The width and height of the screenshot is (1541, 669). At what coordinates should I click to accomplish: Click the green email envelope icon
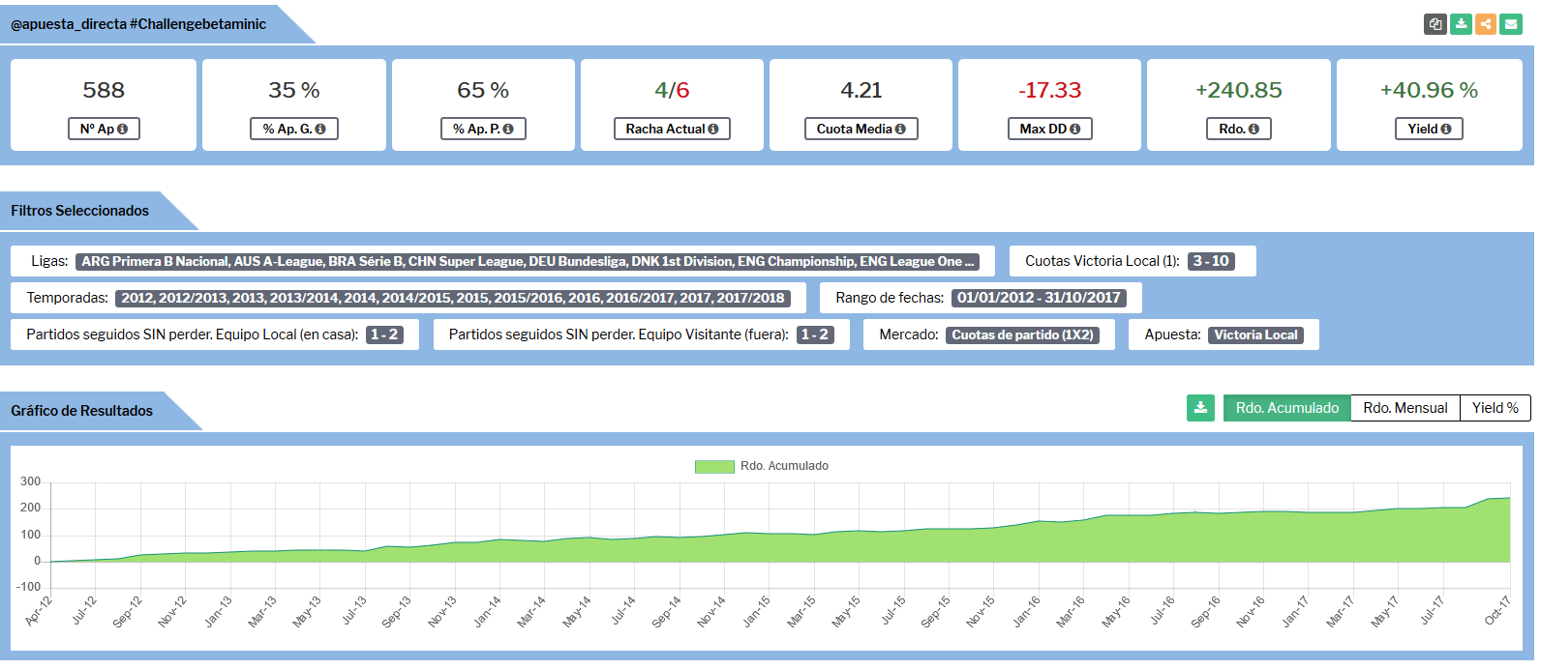1511,24
